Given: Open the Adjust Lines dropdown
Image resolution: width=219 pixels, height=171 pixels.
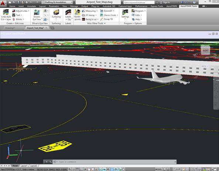Looking at the screenshot, I should tap(21, 11).
